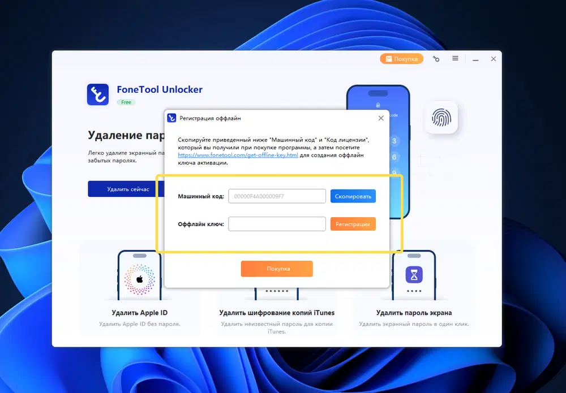Click the dialog's FoneTool title icon
The height and width of the screenshot is (393, 566).
tap(172, 118)
